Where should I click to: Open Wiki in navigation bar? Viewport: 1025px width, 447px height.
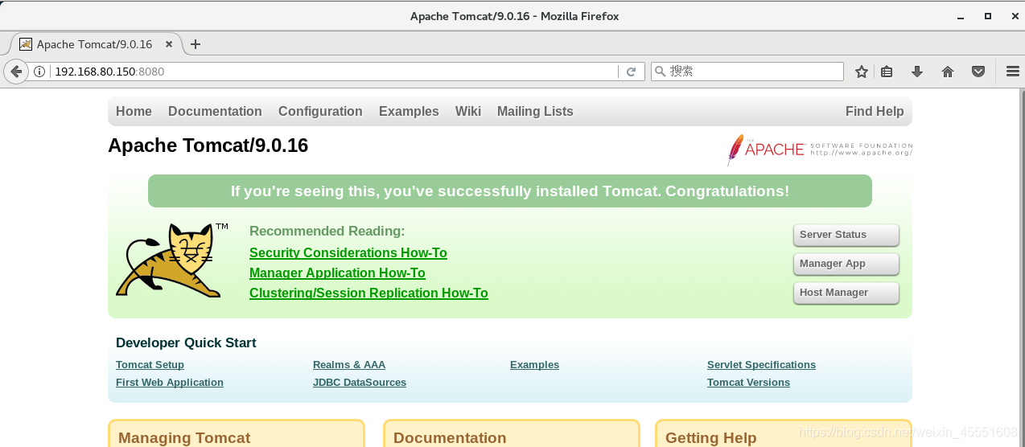coord(468,112)
